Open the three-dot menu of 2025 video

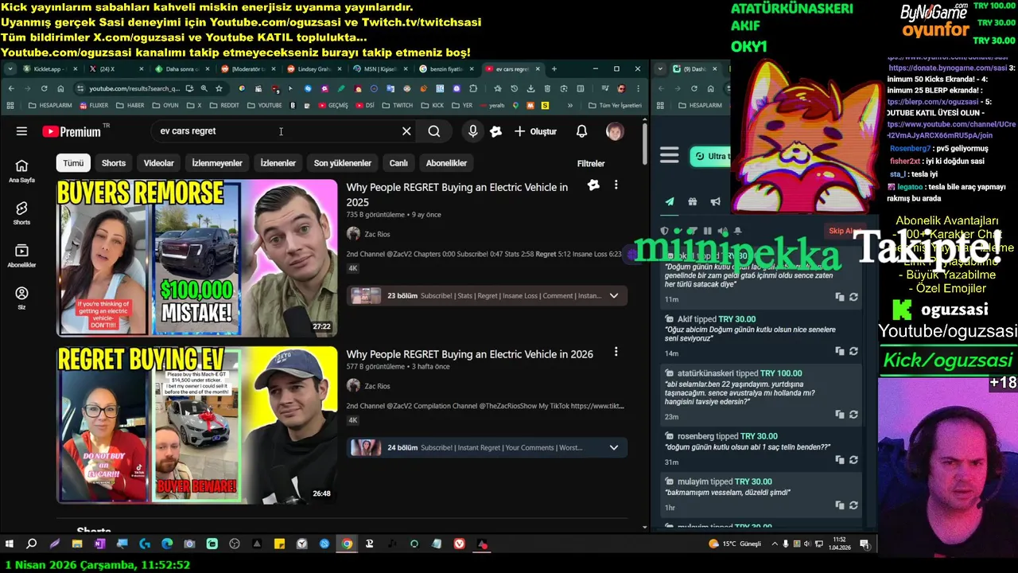pos(616,185)
